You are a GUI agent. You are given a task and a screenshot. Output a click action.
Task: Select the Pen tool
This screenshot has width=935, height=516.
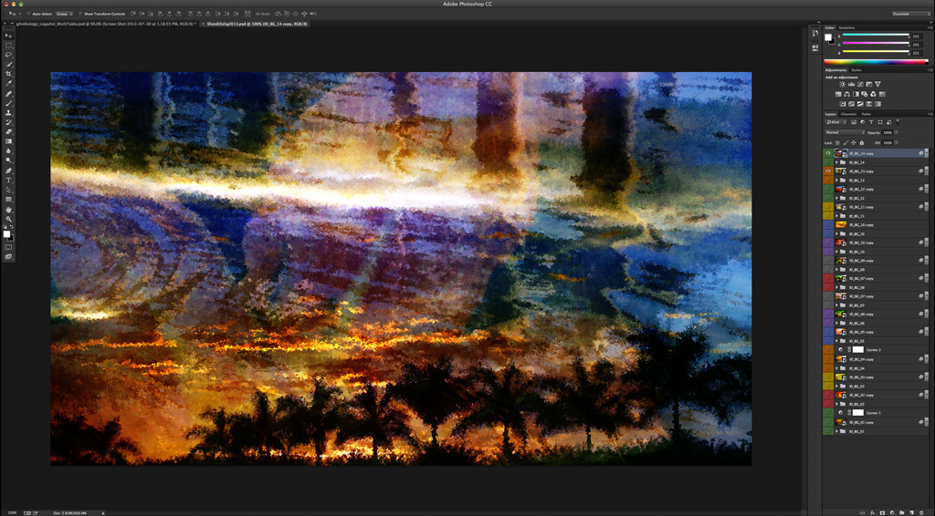(8, 170)
